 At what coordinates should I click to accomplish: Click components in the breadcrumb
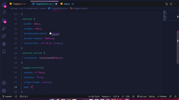tap(32, 8)
